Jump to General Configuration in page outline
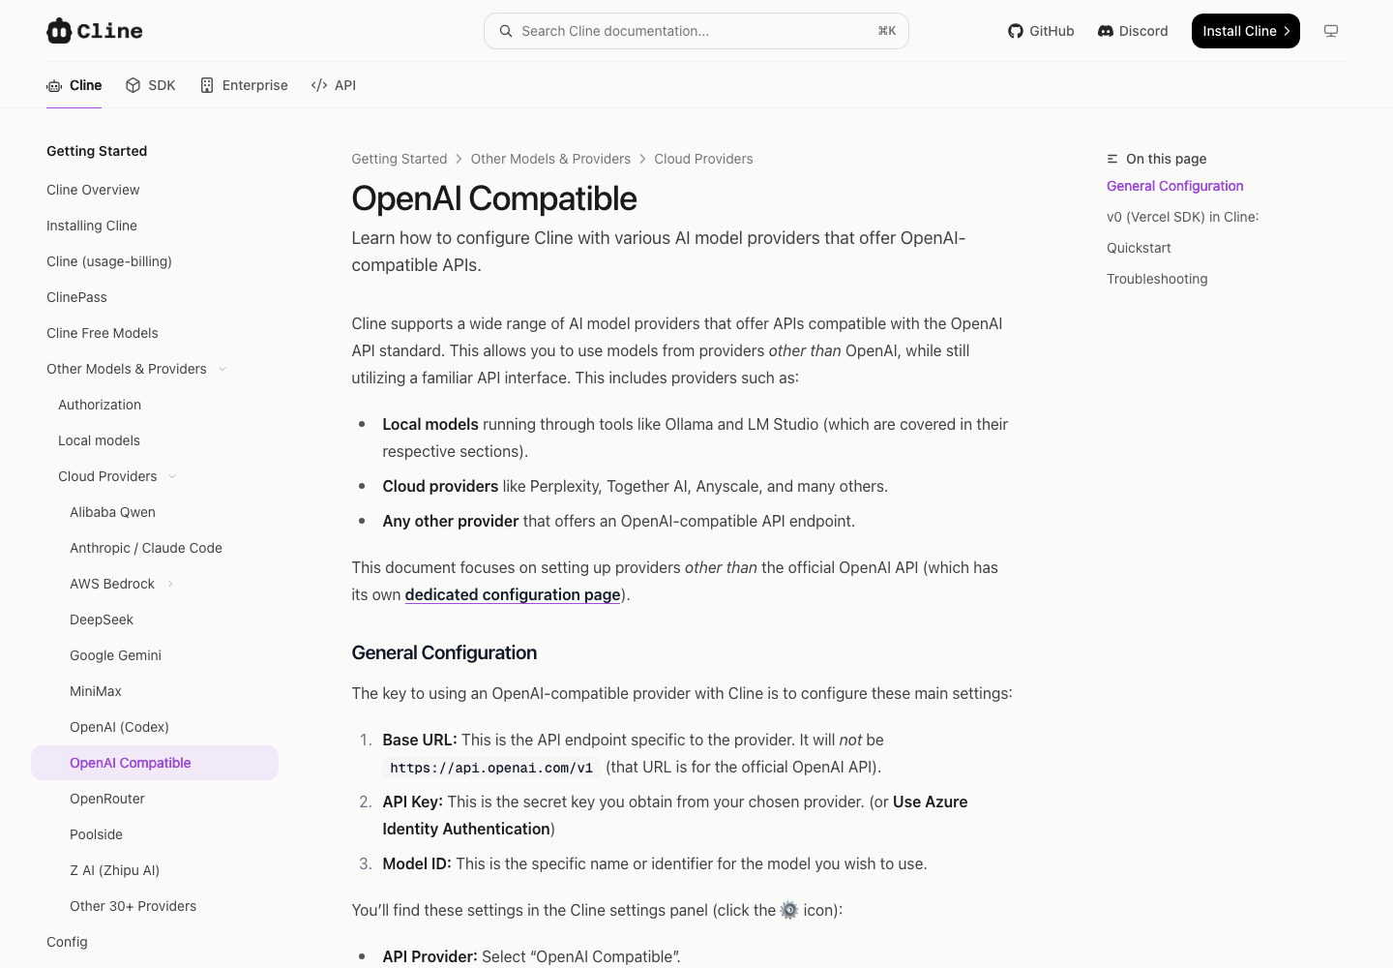The image size is (1393, 968). point(1175,186)
